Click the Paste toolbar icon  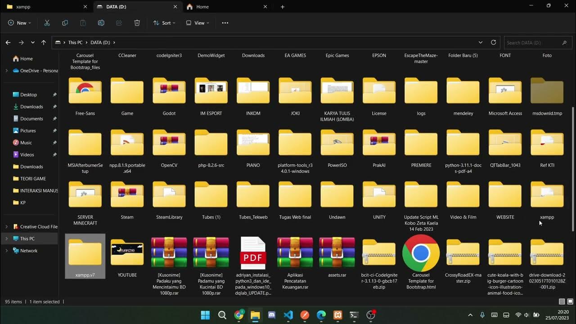pos(83,23)
